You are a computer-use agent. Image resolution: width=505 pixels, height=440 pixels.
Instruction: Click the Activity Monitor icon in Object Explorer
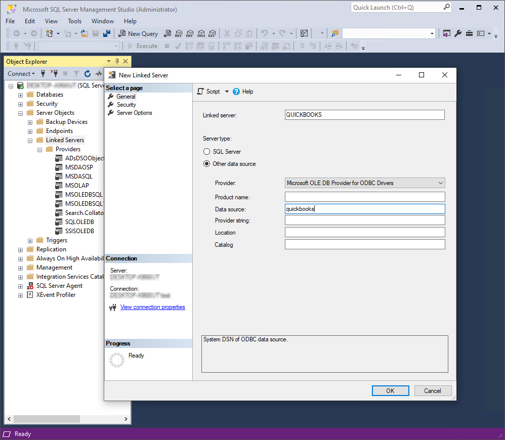pos(98,73)
